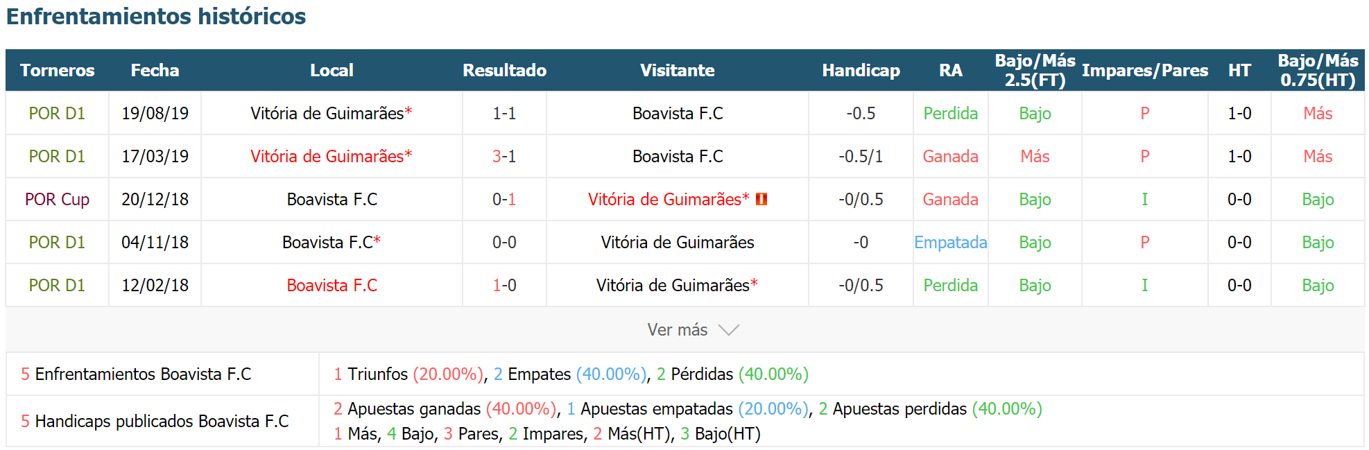
Task: Expand the Ver más chevron arrow
Action: (x=729, y=330)
